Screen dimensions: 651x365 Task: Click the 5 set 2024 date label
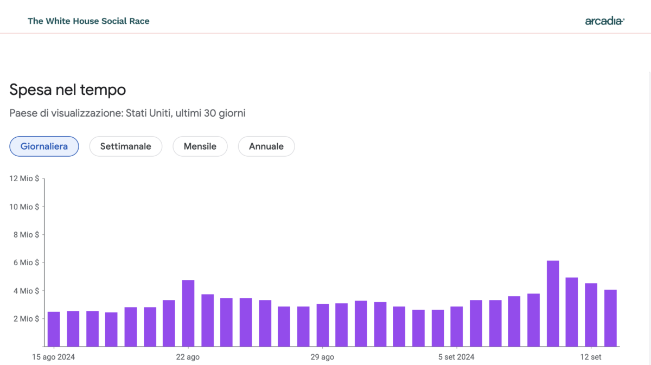point(456,357)
